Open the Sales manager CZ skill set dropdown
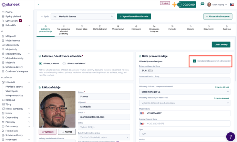 pos(185,92)
